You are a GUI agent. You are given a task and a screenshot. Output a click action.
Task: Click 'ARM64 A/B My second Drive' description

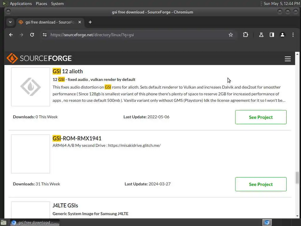[x=106, y=145]
